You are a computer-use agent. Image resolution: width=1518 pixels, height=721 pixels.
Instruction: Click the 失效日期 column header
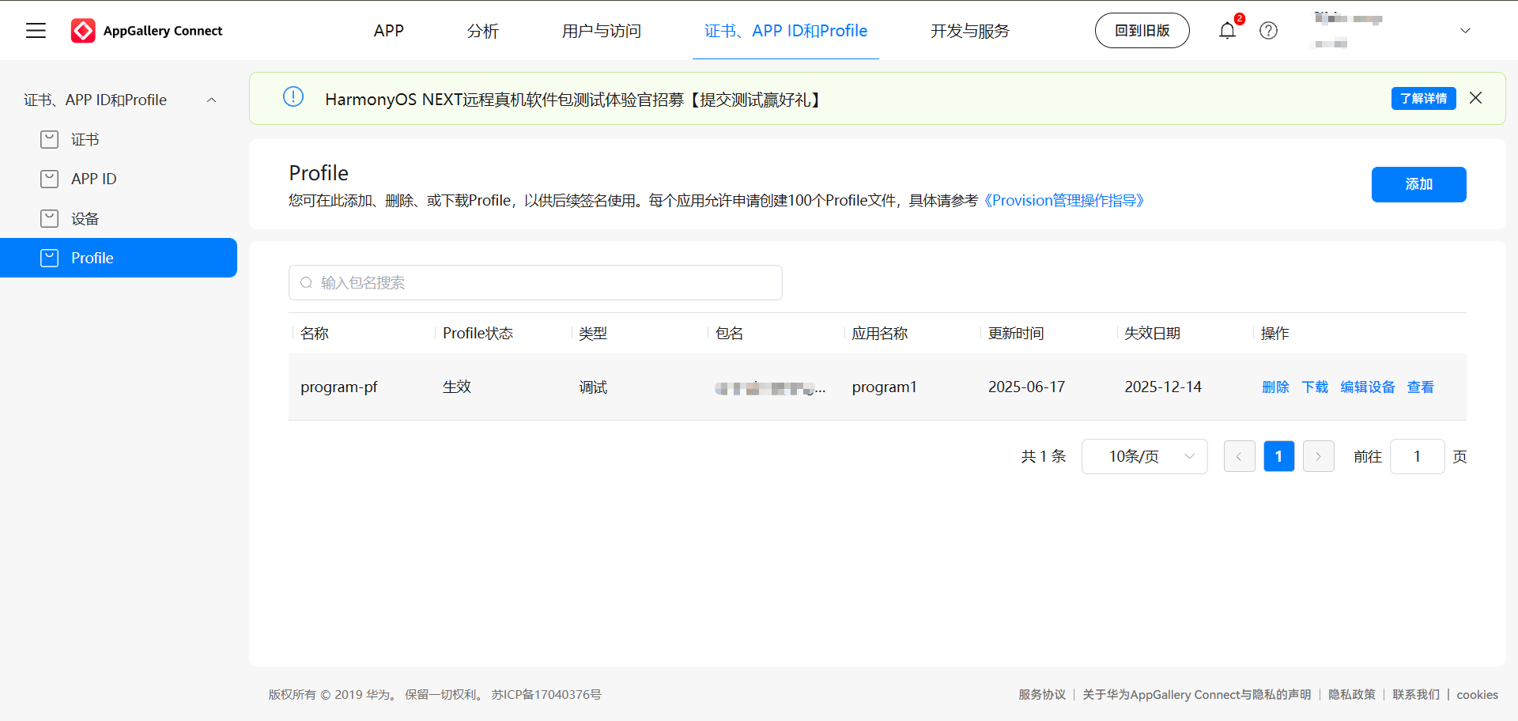pos(1152,334)
